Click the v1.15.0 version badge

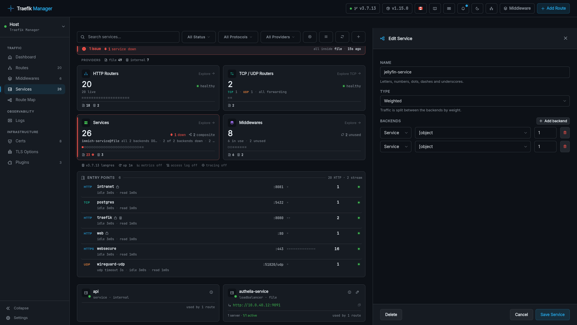397,8
